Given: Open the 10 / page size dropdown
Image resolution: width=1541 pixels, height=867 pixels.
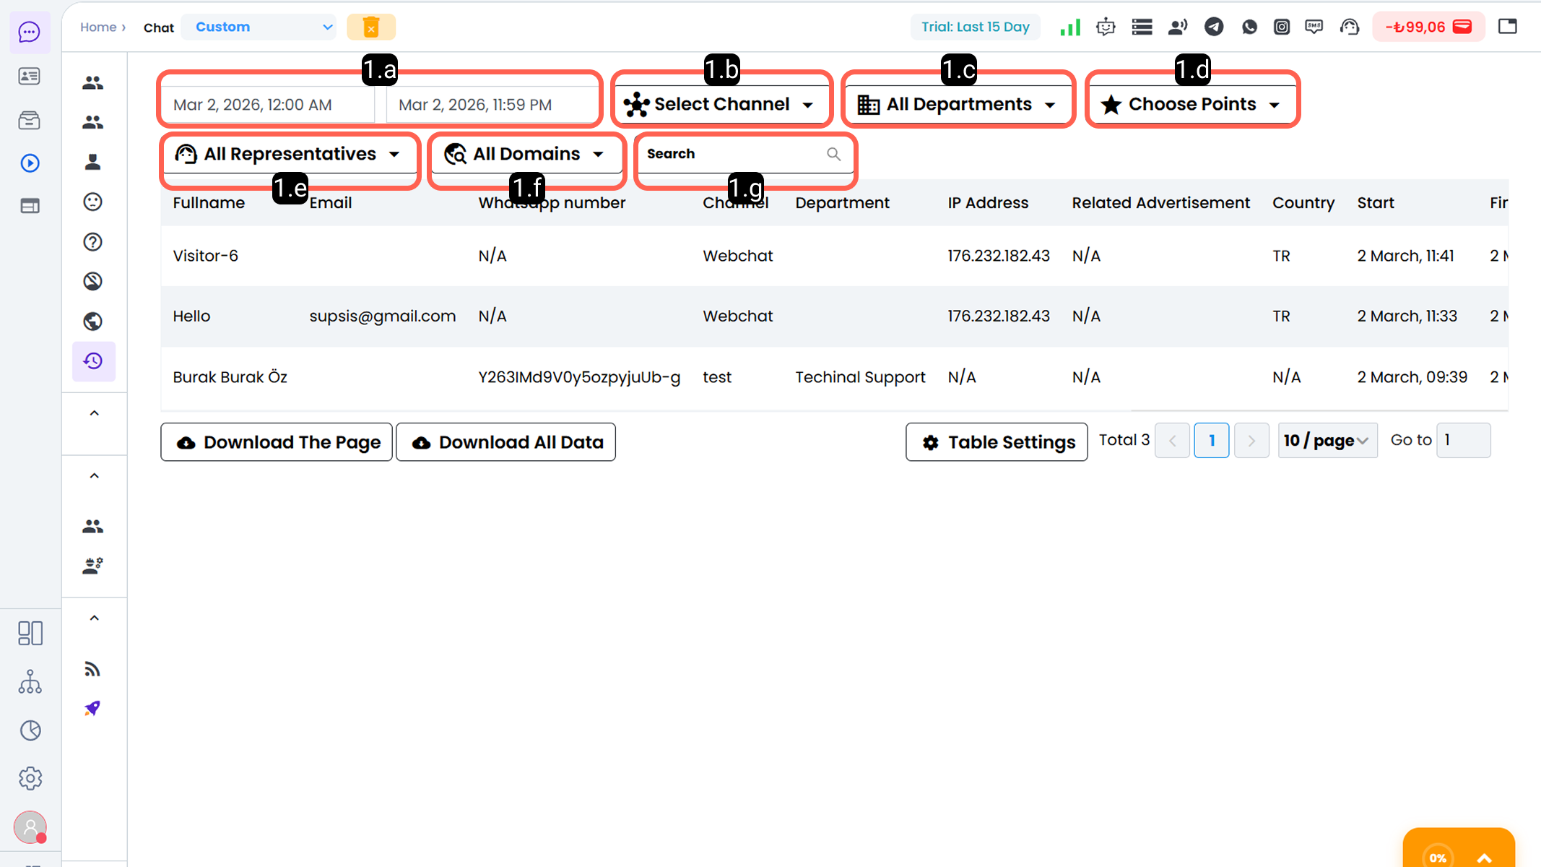Looking at the screenshot, I should tap(1327, 441).
